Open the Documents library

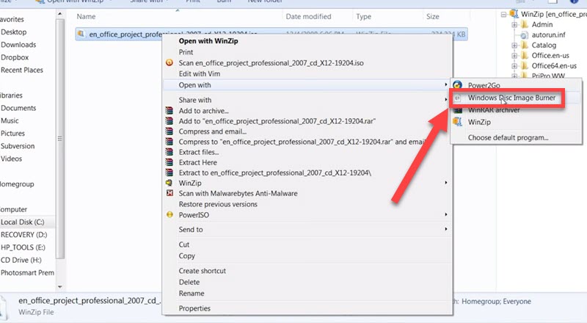pyautogui.click(x=18, y=108)
